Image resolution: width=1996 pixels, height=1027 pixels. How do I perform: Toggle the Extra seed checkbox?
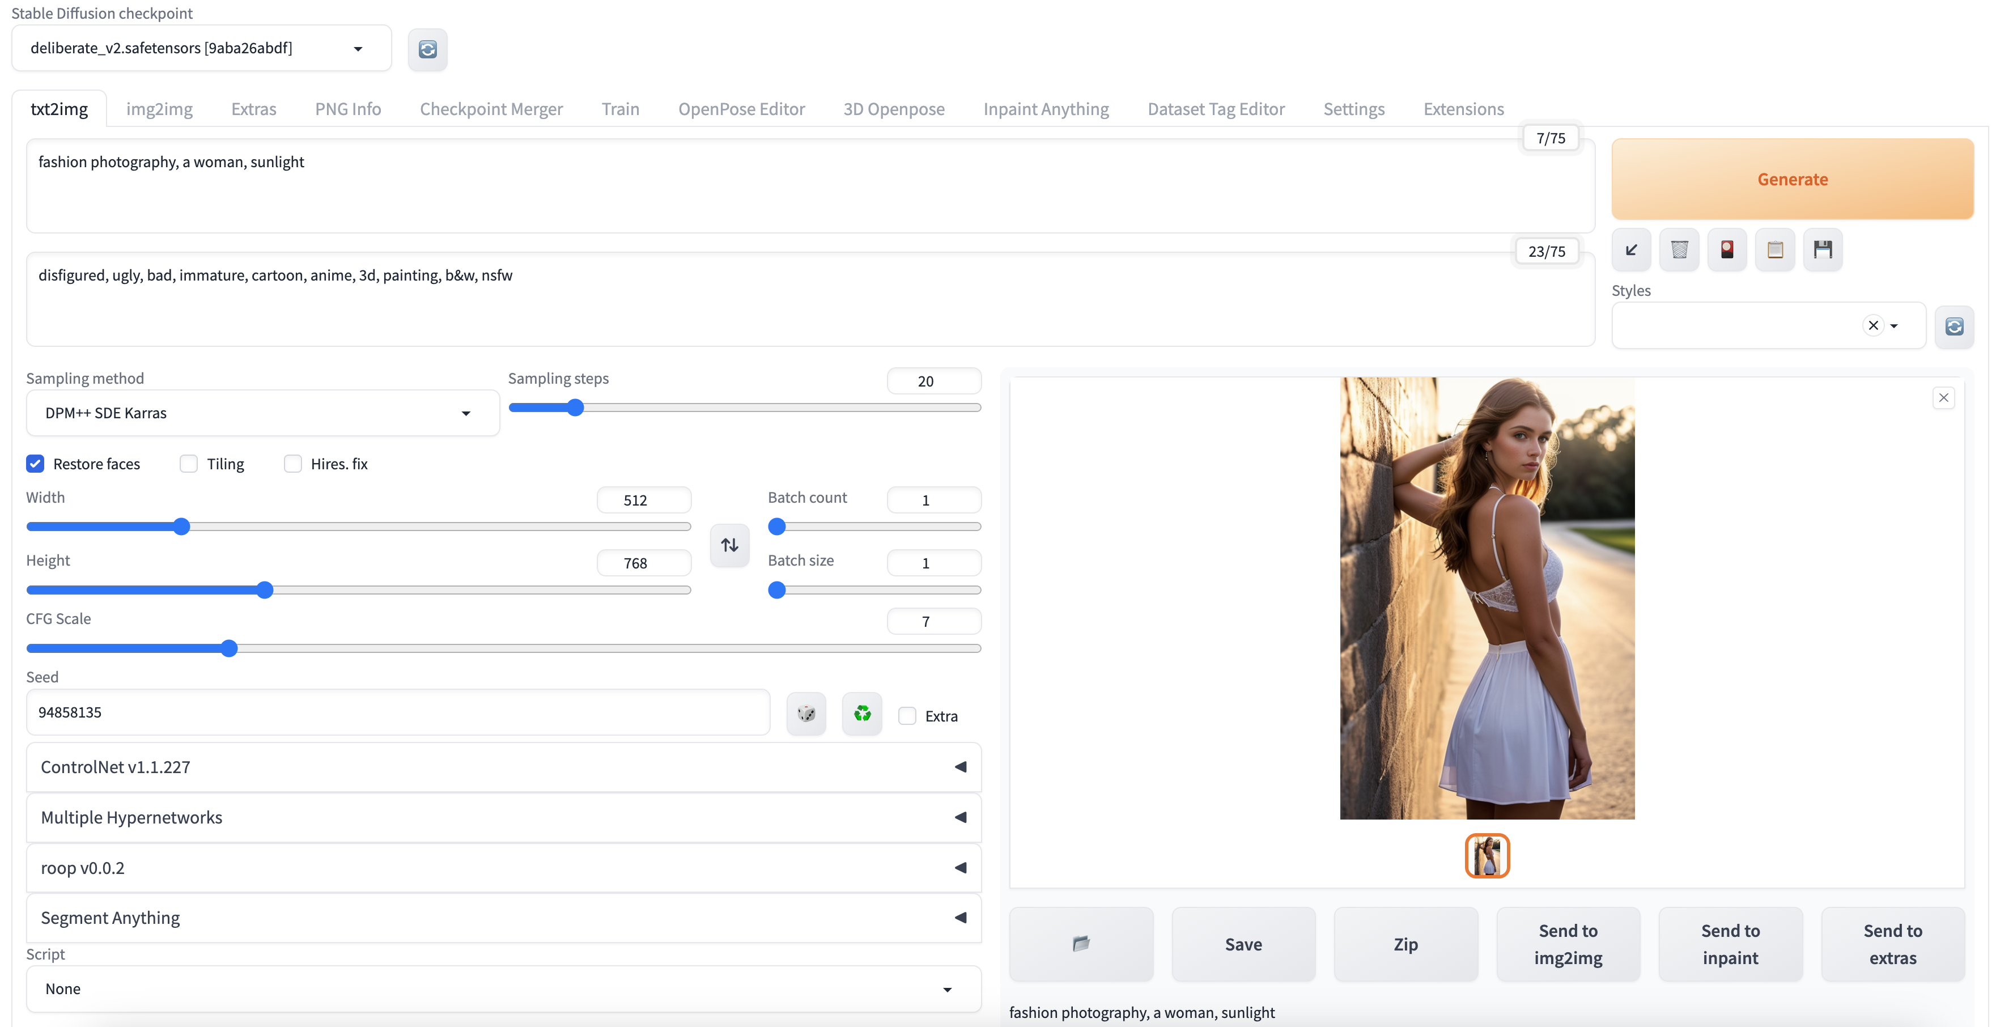coord(907,716)
